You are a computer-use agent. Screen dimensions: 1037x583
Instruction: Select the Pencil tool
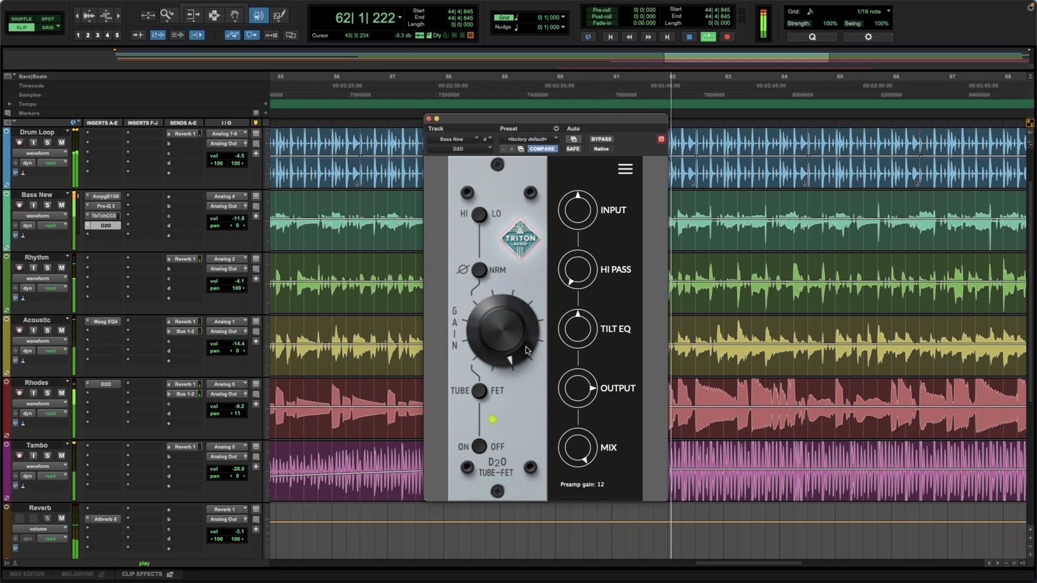click(279, 16)
